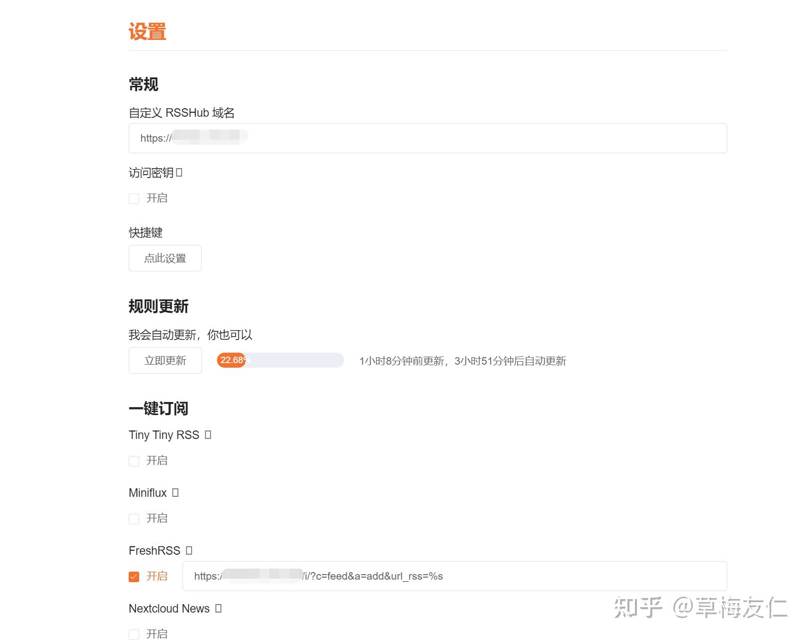
Task: Open the Nextcloud News info icon
Action: (x=218, y=609)
